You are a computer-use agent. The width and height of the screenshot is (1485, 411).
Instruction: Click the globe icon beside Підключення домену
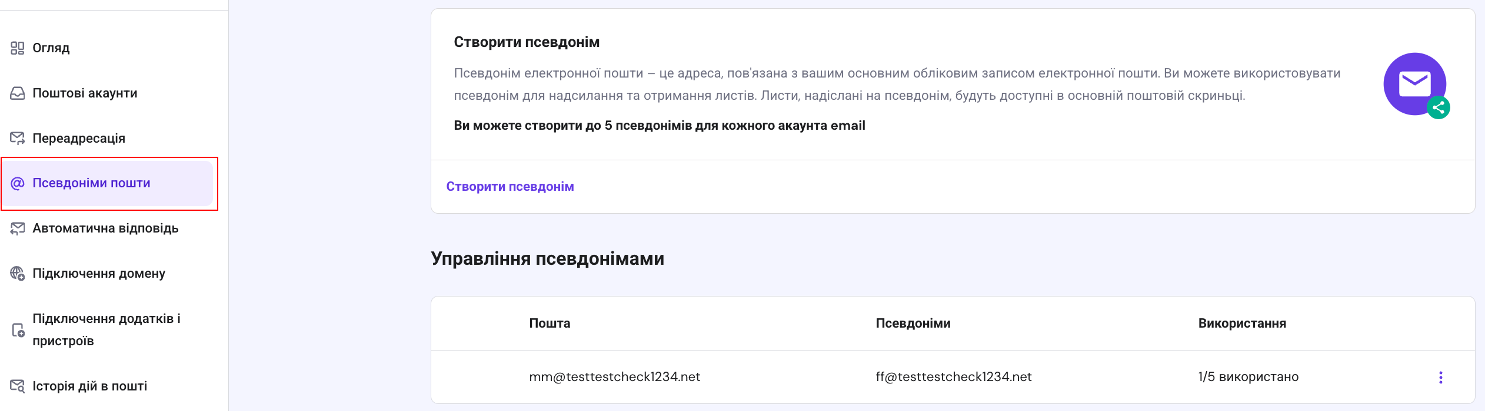tap(18, 274)
